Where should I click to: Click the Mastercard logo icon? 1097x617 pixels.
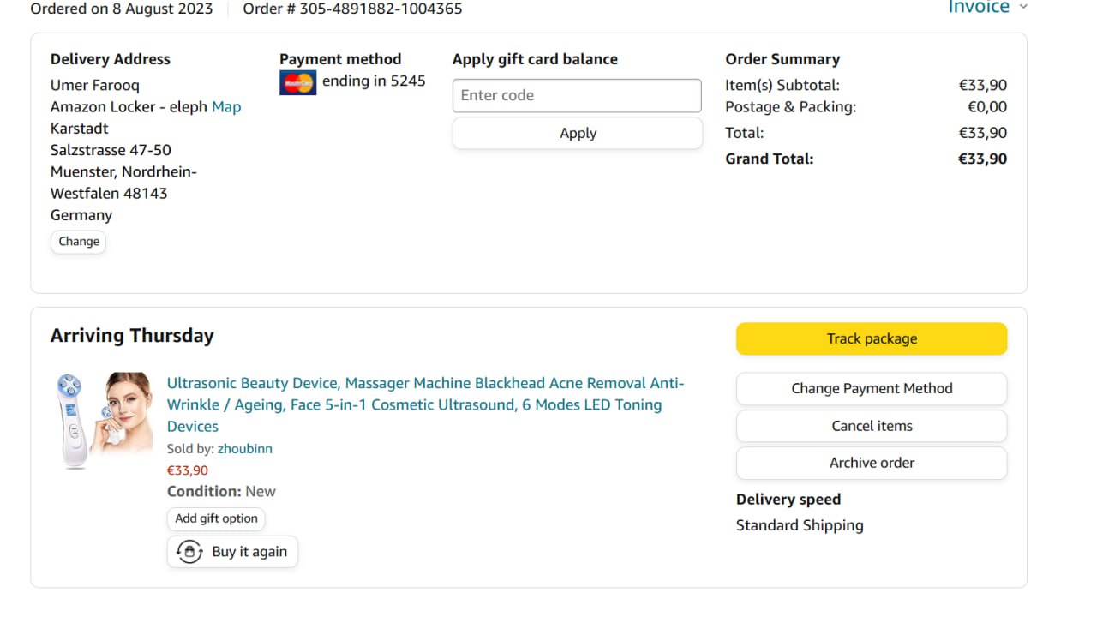(x=297, y=83)
